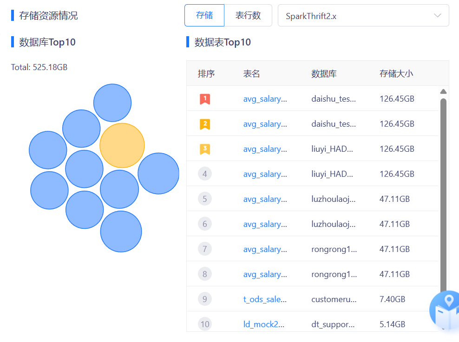Viewport: 459px width, 342px height.
Task: Click the red rank 1 badge icon
Action: coord(205,99)
